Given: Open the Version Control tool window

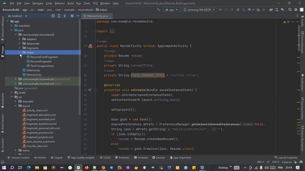Looking at the screenshot, I should click(x=18, y=158).
